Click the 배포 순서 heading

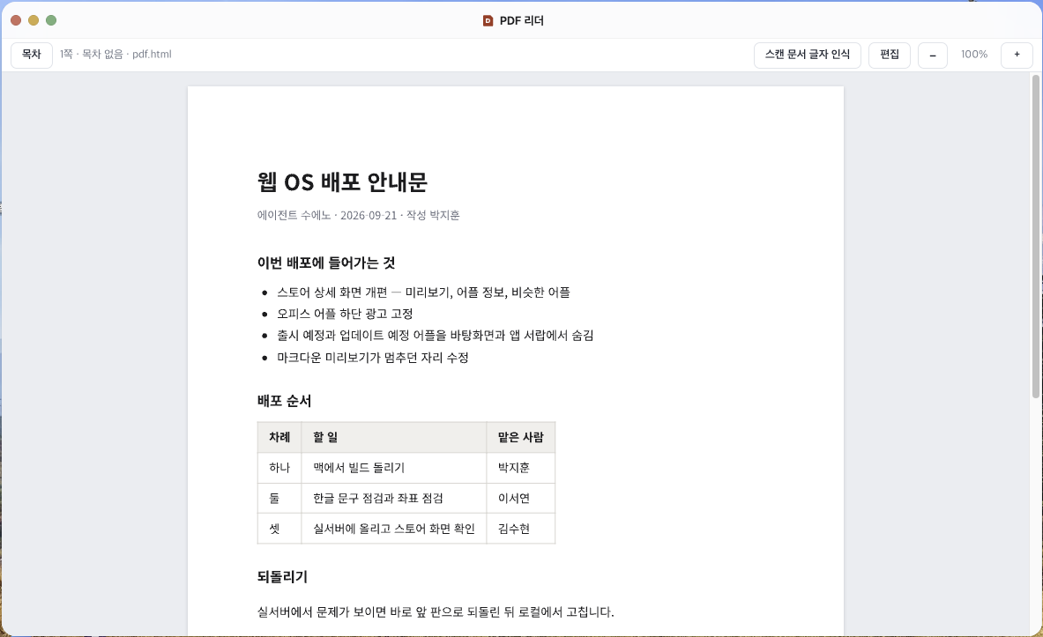tap(284, 401)
